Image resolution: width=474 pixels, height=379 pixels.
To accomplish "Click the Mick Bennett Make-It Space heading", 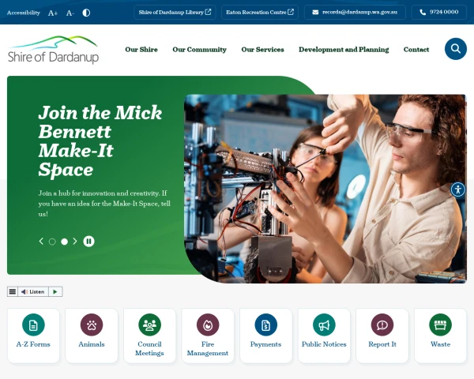I will 100,141.
